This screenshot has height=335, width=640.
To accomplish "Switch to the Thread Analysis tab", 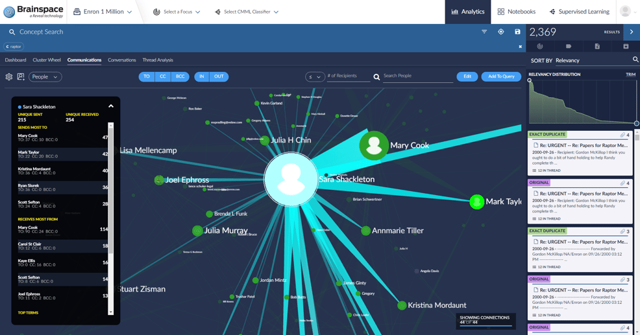I will [158, 60].
